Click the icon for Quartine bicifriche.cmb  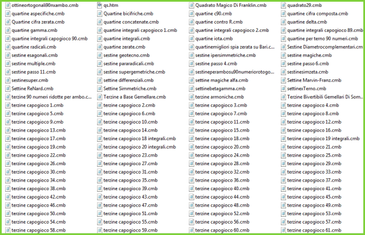click(x=99, y=14)
